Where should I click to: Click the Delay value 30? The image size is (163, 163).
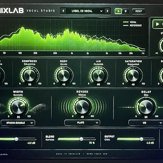pos(146,117)
